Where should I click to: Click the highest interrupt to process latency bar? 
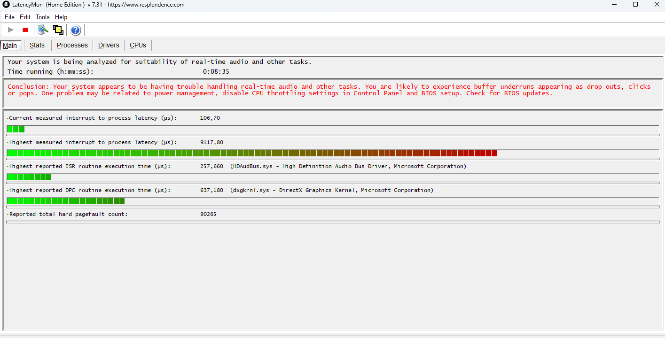tap(333, 153)
